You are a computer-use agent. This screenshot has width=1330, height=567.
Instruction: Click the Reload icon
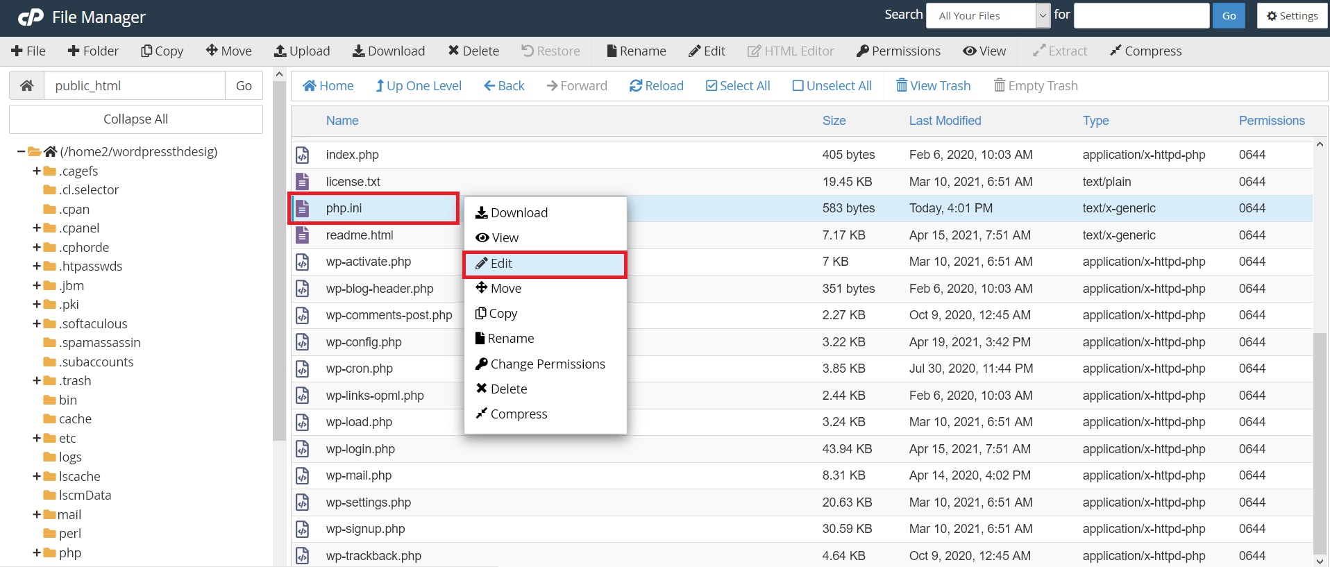click(x=635, y=85)
